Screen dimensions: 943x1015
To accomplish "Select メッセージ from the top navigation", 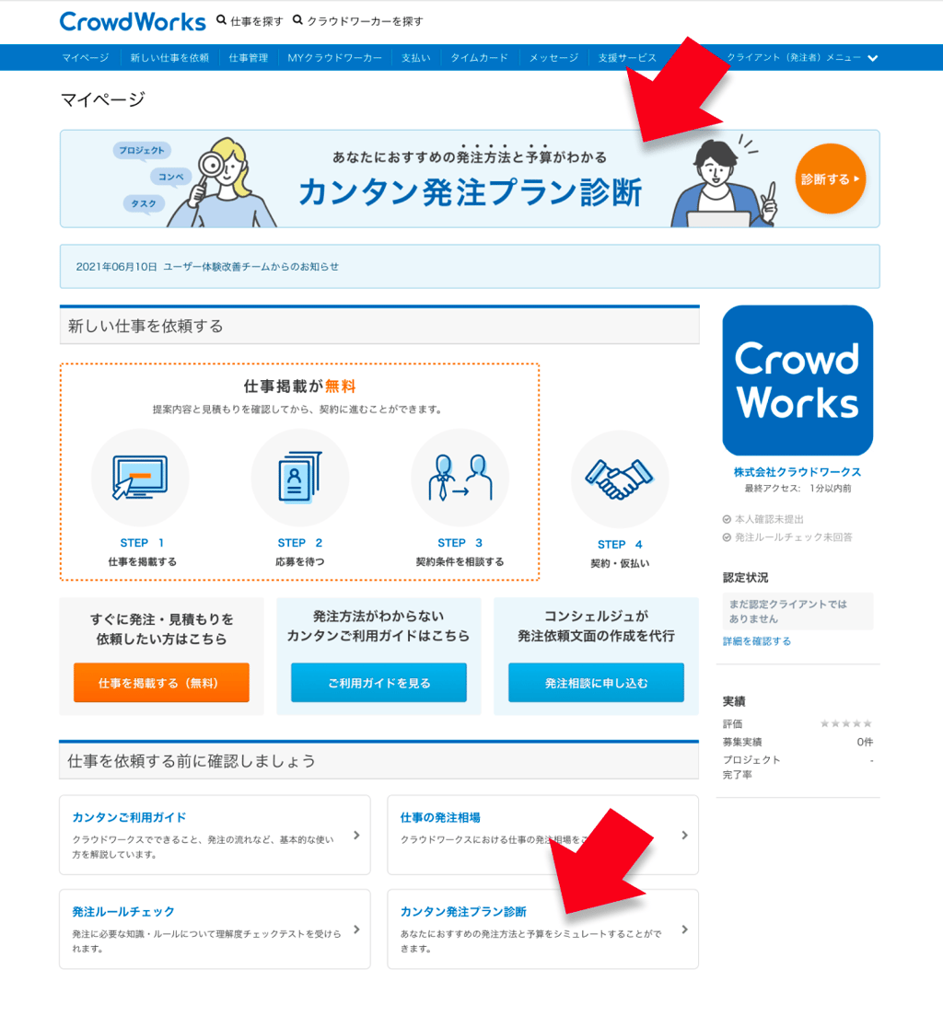I will [553, 56].
